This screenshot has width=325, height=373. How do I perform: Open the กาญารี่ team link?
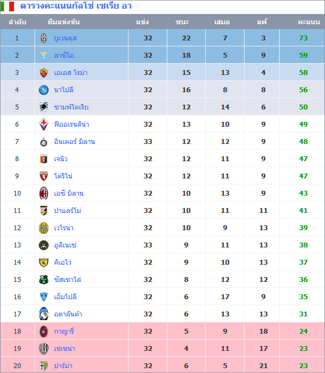[64, 331]
